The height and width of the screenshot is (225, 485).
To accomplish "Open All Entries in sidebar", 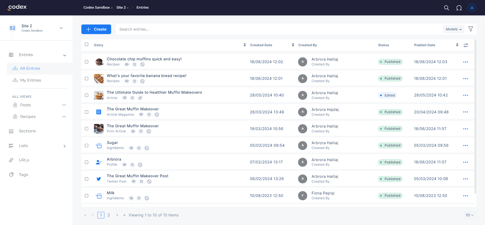I will click(40, 68).
